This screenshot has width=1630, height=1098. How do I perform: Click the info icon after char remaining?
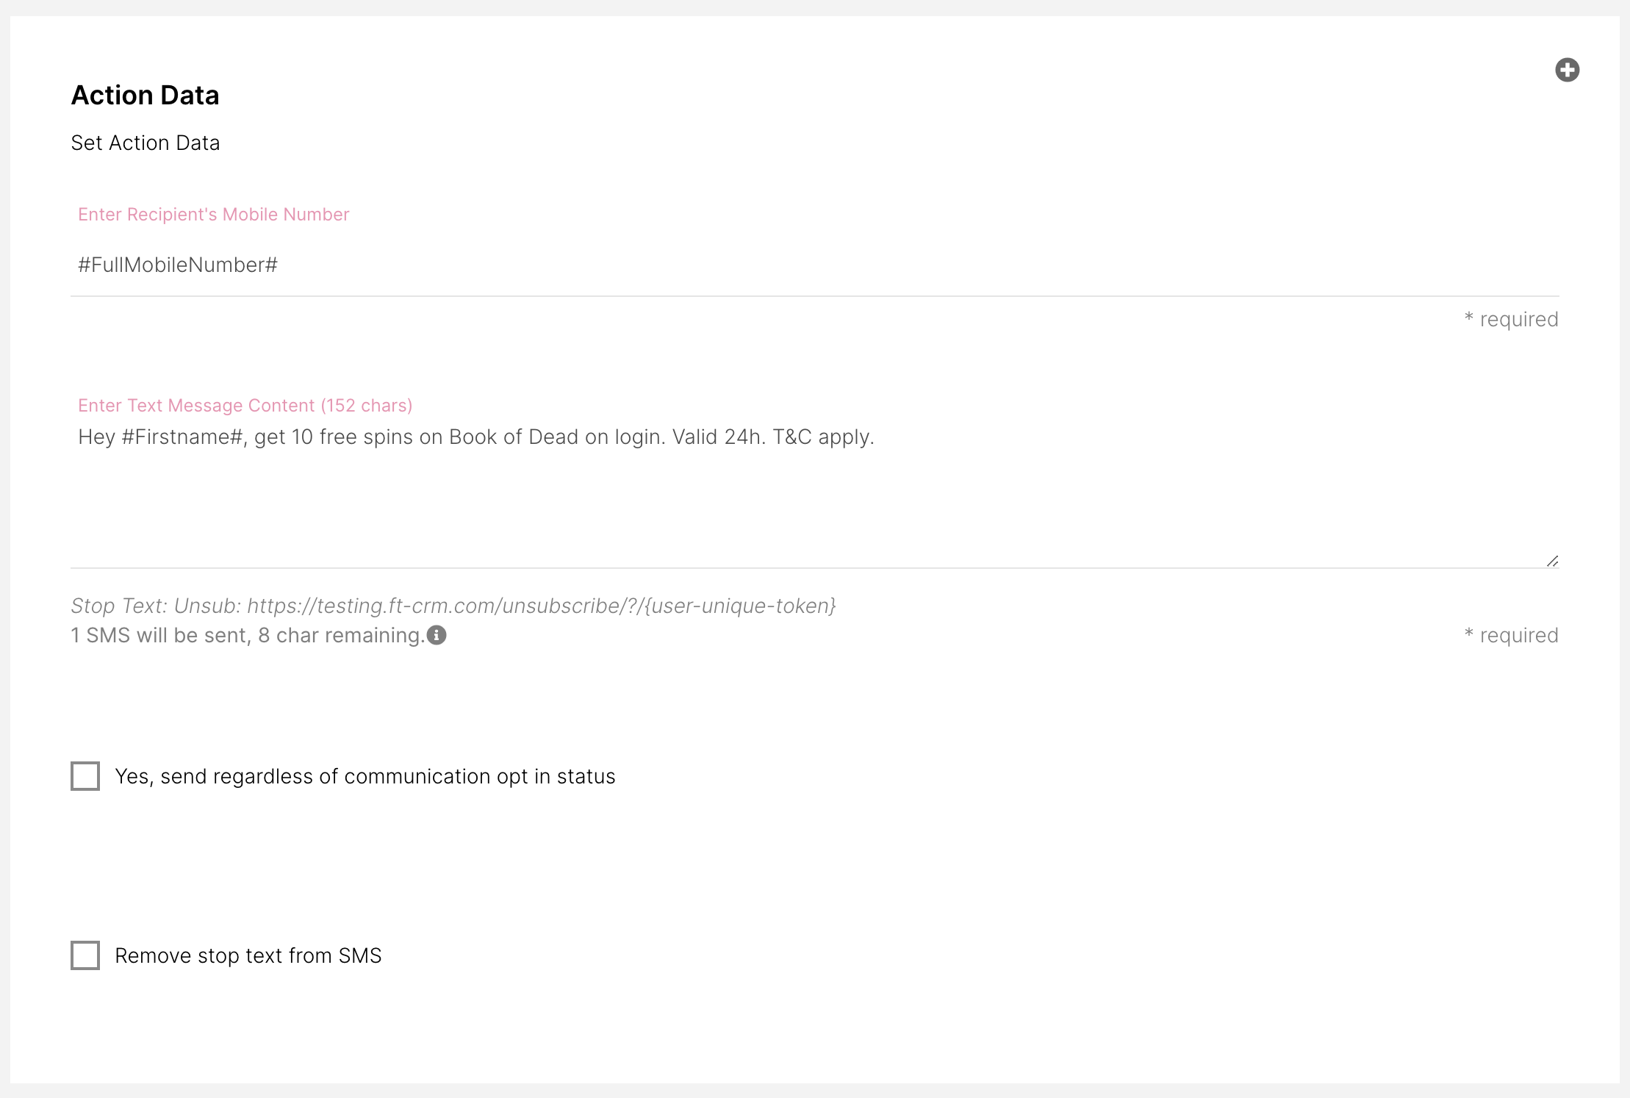pos(437,635)
